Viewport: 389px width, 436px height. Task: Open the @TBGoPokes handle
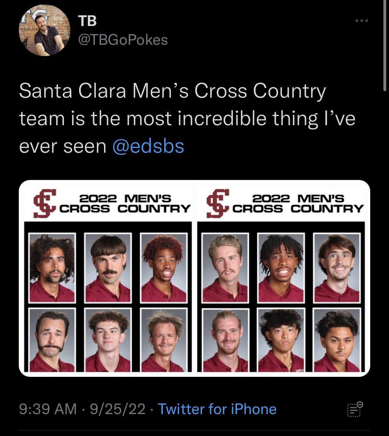[x=122, y=40]
